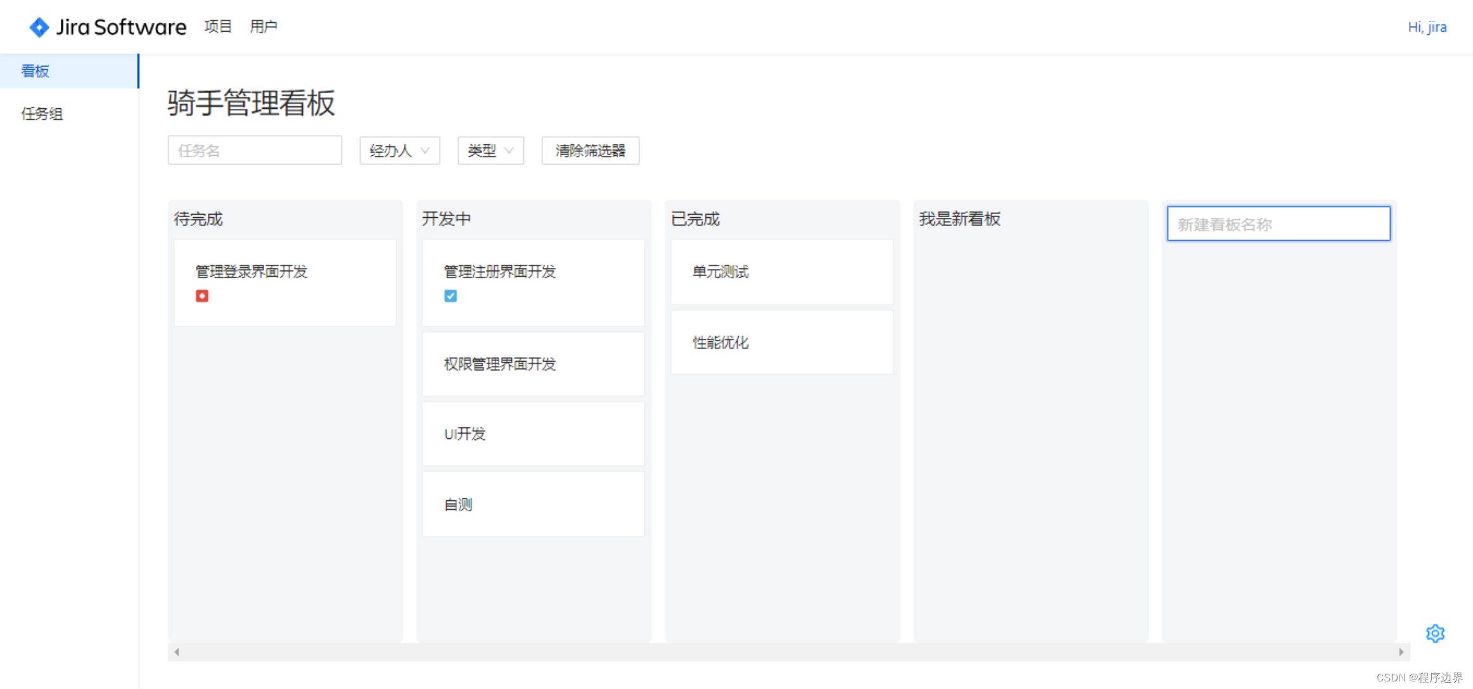Open the 单元测试 task card
1473x689 pixels.
point(782,272)
